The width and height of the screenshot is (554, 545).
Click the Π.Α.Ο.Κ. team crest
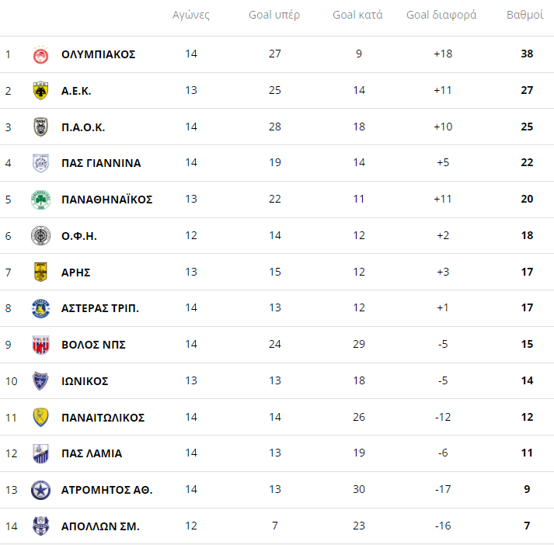coord(40,127)
